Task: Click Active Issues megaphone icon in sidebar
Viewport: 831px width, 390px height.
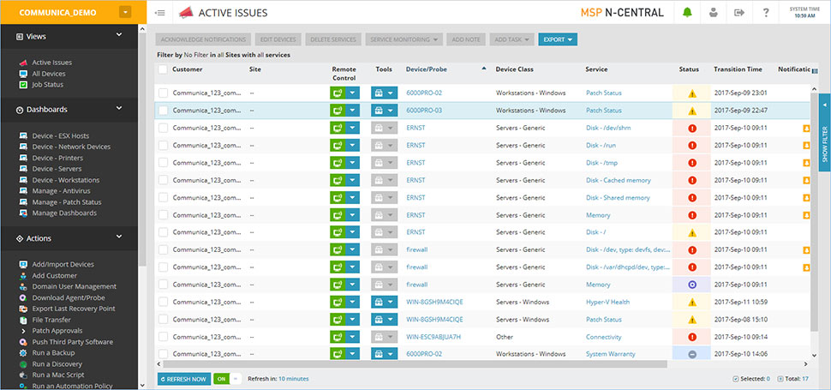Action: point(23,63)
